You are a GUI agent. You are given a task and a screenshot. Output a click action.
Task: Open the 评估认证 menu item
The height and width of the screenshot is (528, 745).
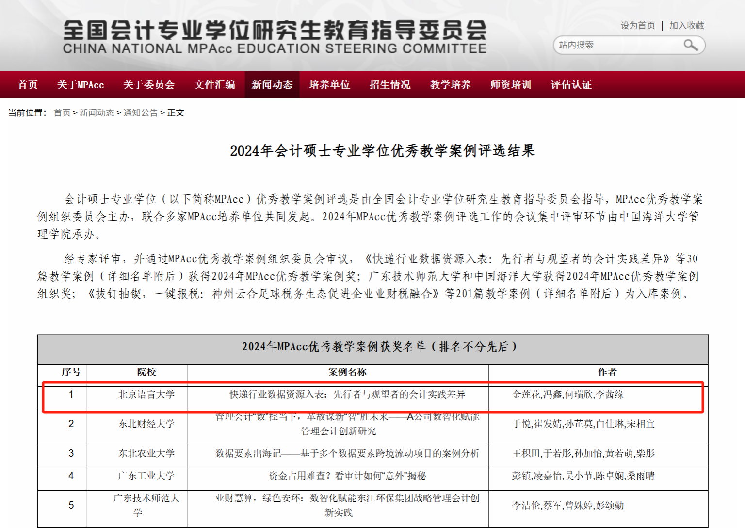click(x=571, y=85)
